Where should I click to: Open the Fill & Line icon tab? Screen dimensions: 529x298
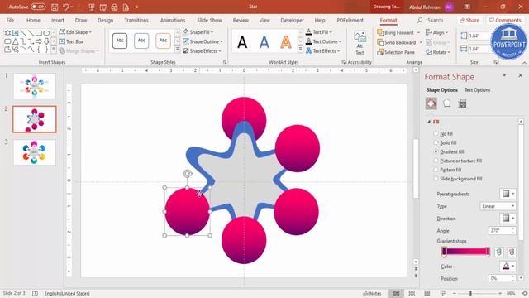point(431,103)
